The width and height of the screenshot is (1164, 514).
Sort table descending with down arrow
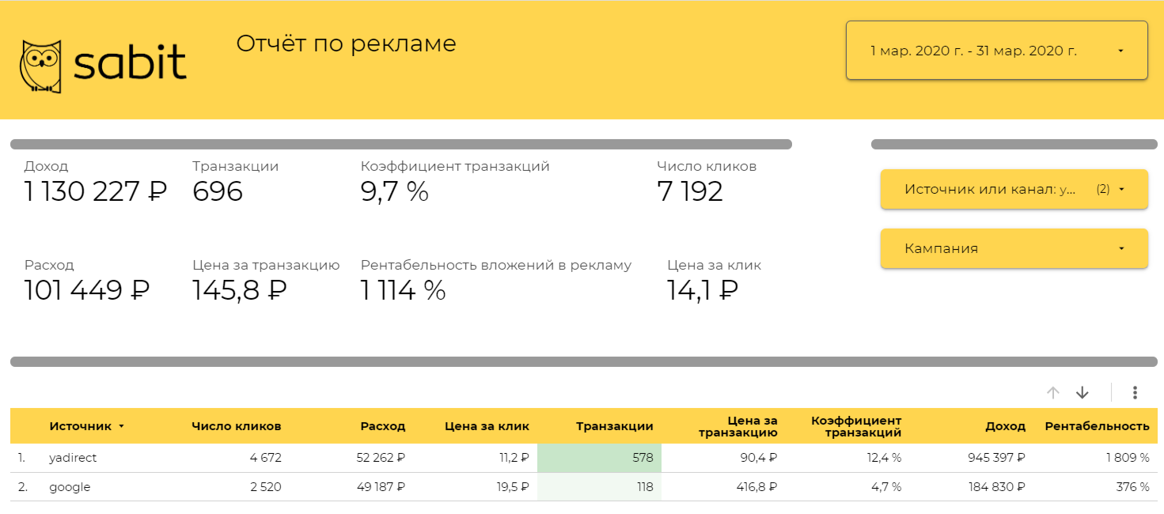(x=1082, y=392)
